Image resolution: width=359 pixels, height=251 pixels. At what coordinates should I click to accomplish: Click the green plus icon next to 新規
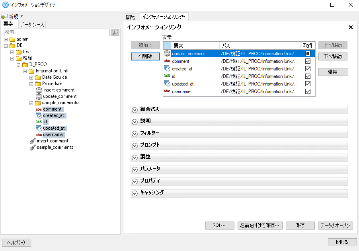click(4, 16)
